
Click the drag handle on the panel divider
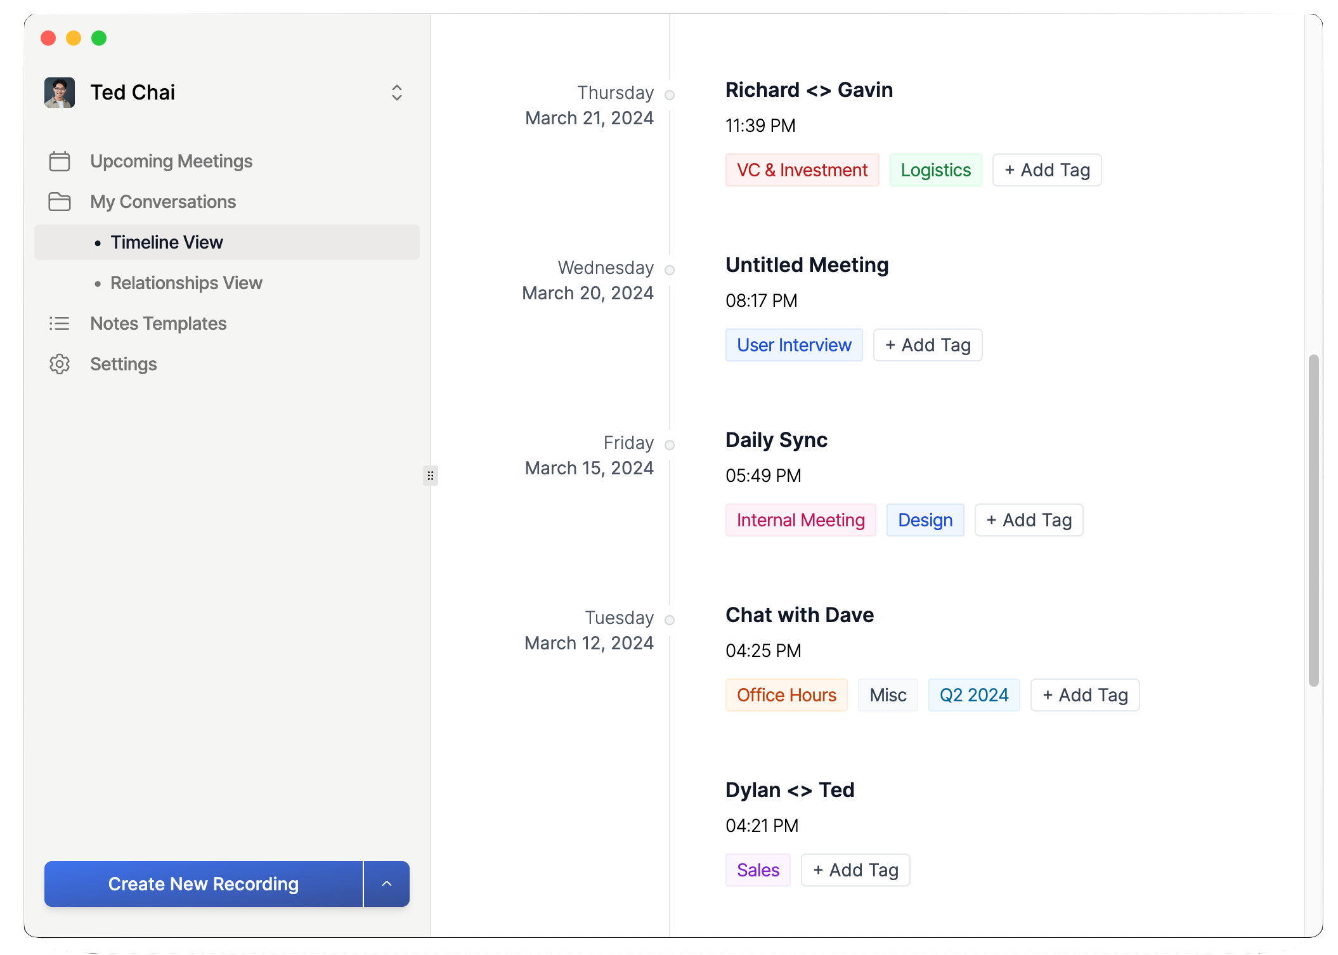click(431, 476)
